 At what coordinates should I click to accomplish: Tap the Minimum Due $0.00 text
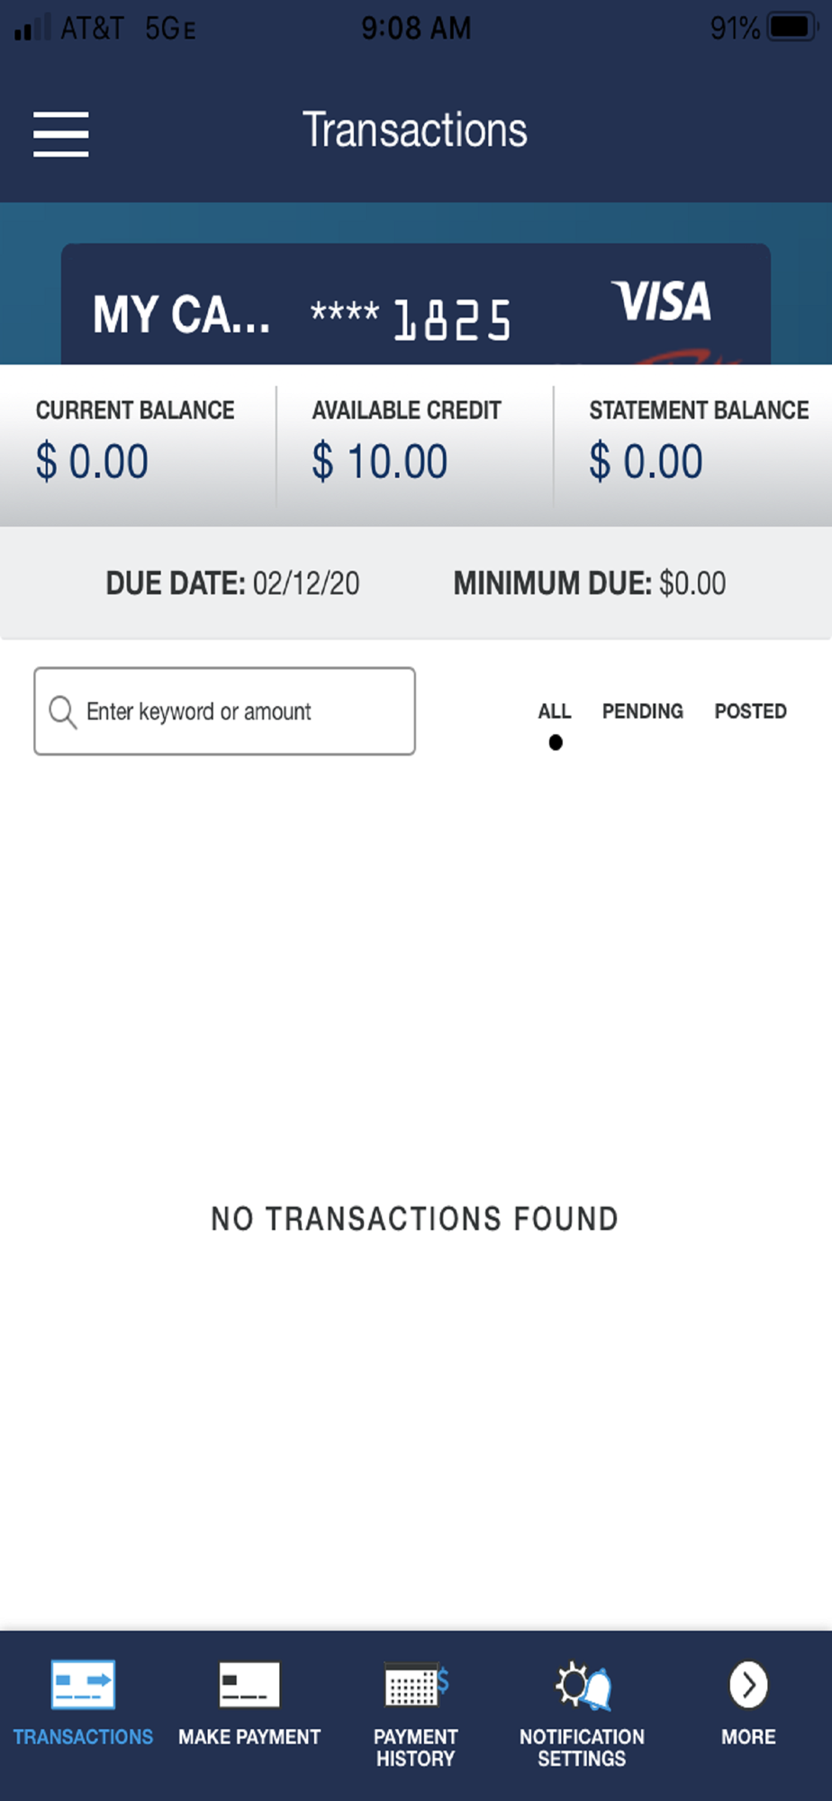[590, 583]
